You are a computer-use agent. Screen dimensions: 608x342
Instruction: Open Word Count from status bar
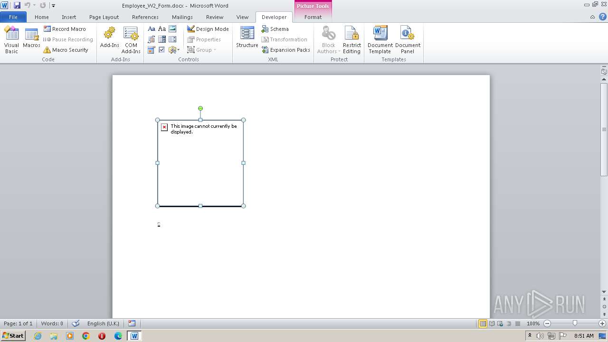point(52,323)
